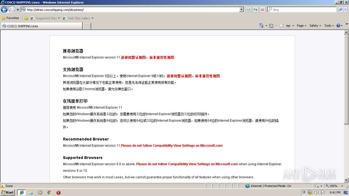This screenshot has width=349, height=196.
Task: Click the 在线提单打印 heading
Action: pyautogui.click(x=75, y=101)
